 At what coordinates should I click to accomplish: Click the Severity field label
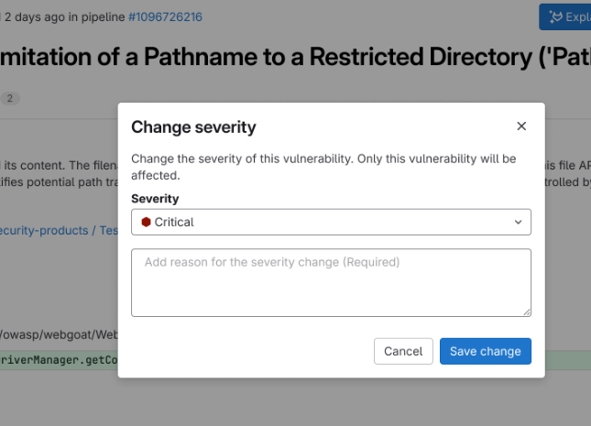tap(155, 199)
